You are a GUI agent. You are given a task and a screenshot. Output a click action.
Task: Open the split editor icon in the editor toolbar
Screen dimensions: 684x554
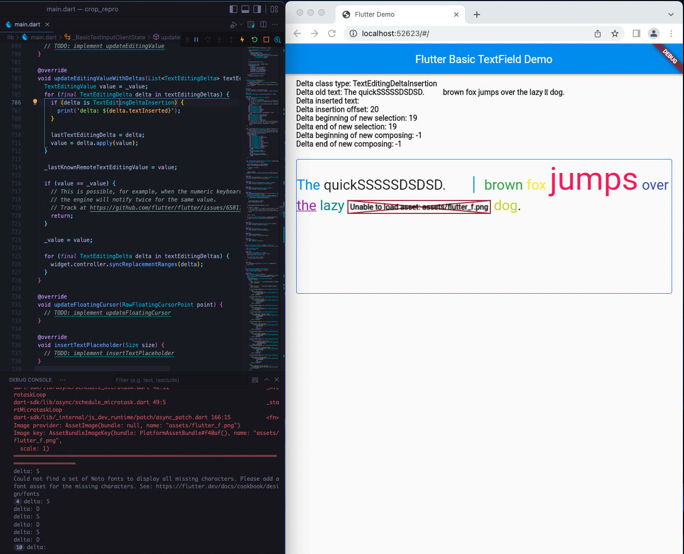(x=263, y=24)
